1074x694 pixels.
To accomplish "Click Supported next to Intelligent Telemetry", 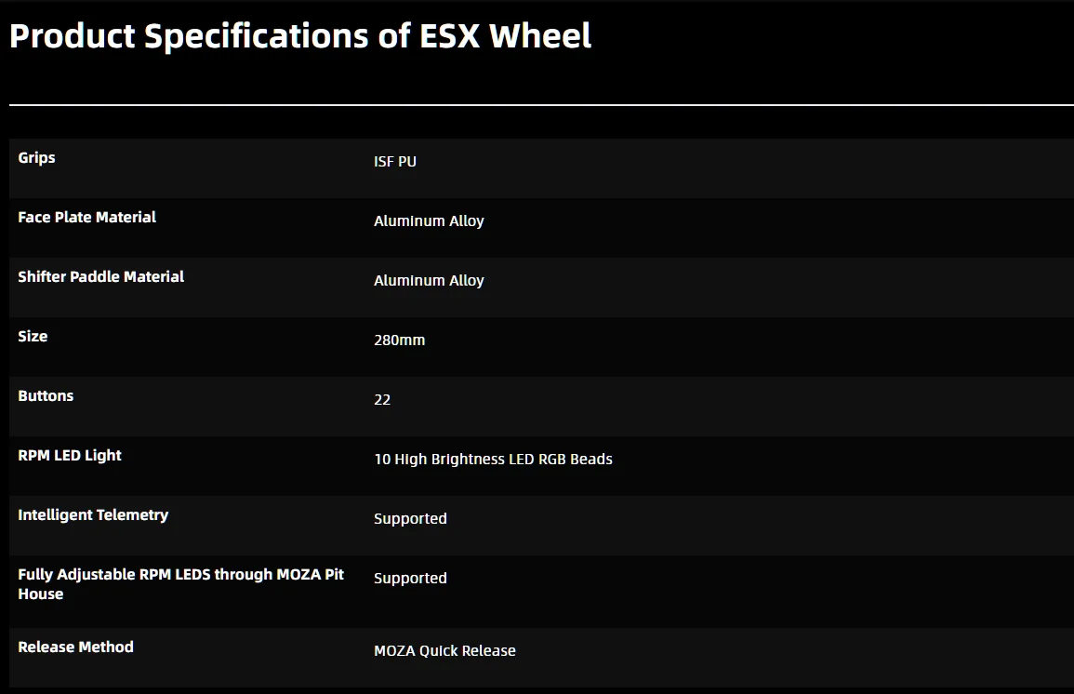I will tap(410, 519).
